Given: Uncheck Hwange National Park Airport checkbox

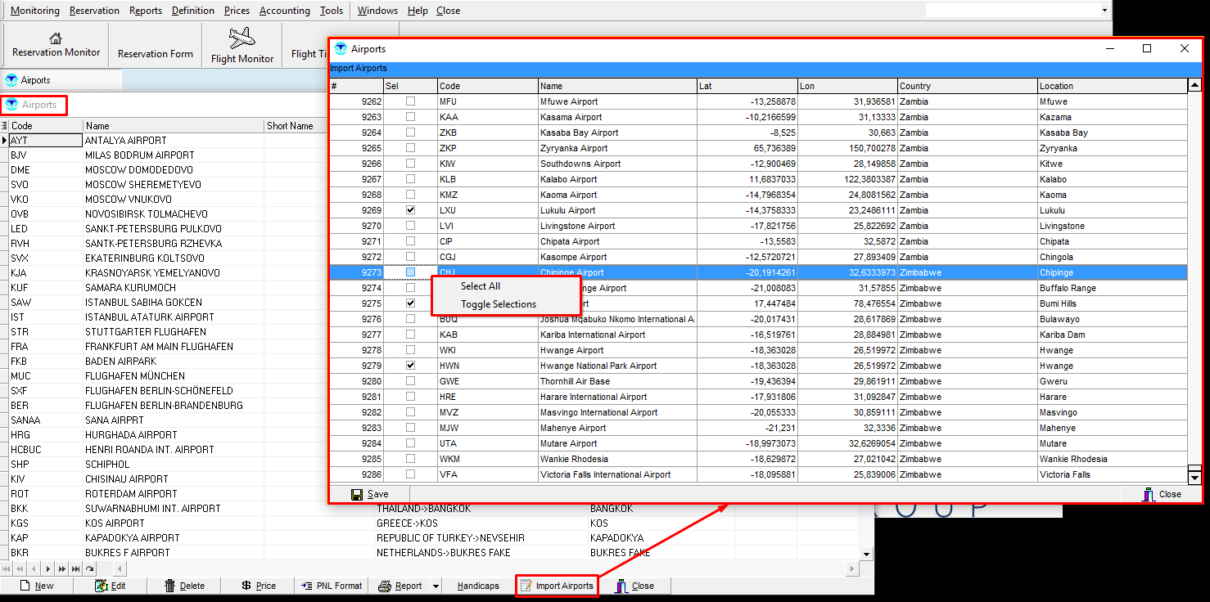Looking at the screenshot, I should [411, 366].
